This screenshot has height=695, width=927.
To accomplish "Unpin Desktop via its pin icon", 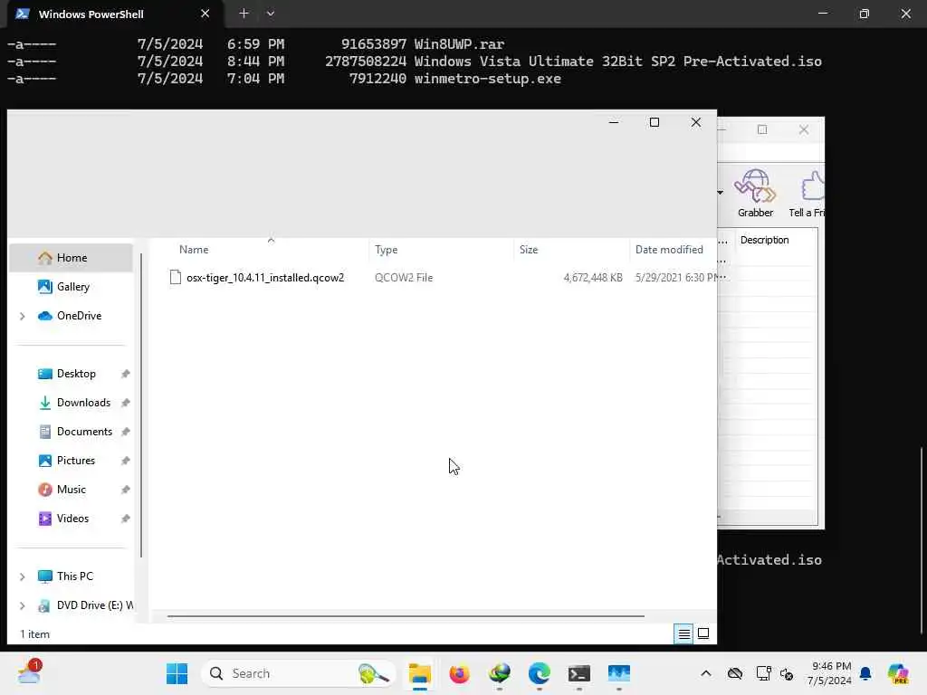I will (125, 374).
